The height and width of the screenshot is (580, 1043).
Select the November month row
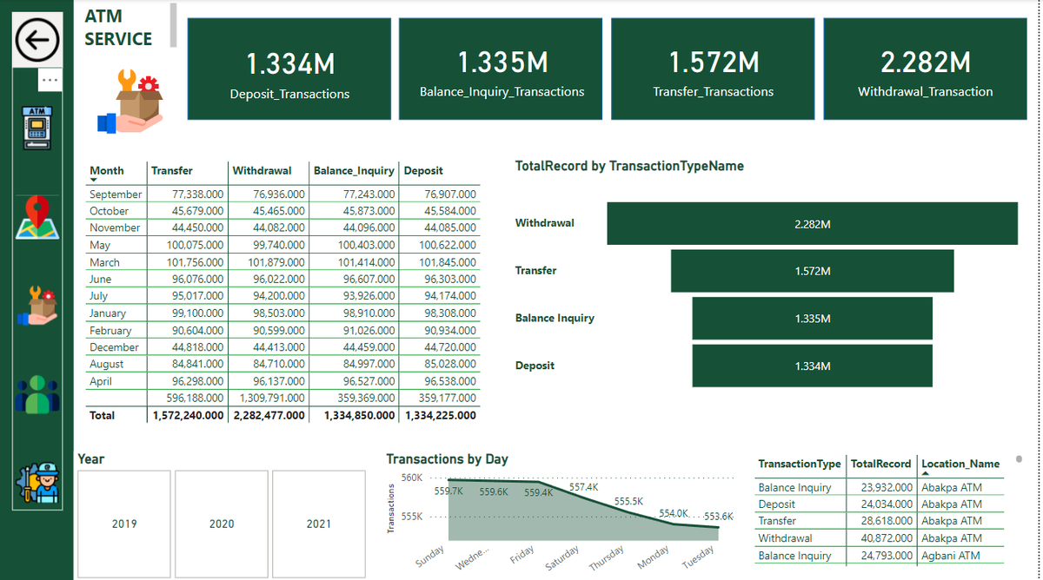tap(282, 227)
